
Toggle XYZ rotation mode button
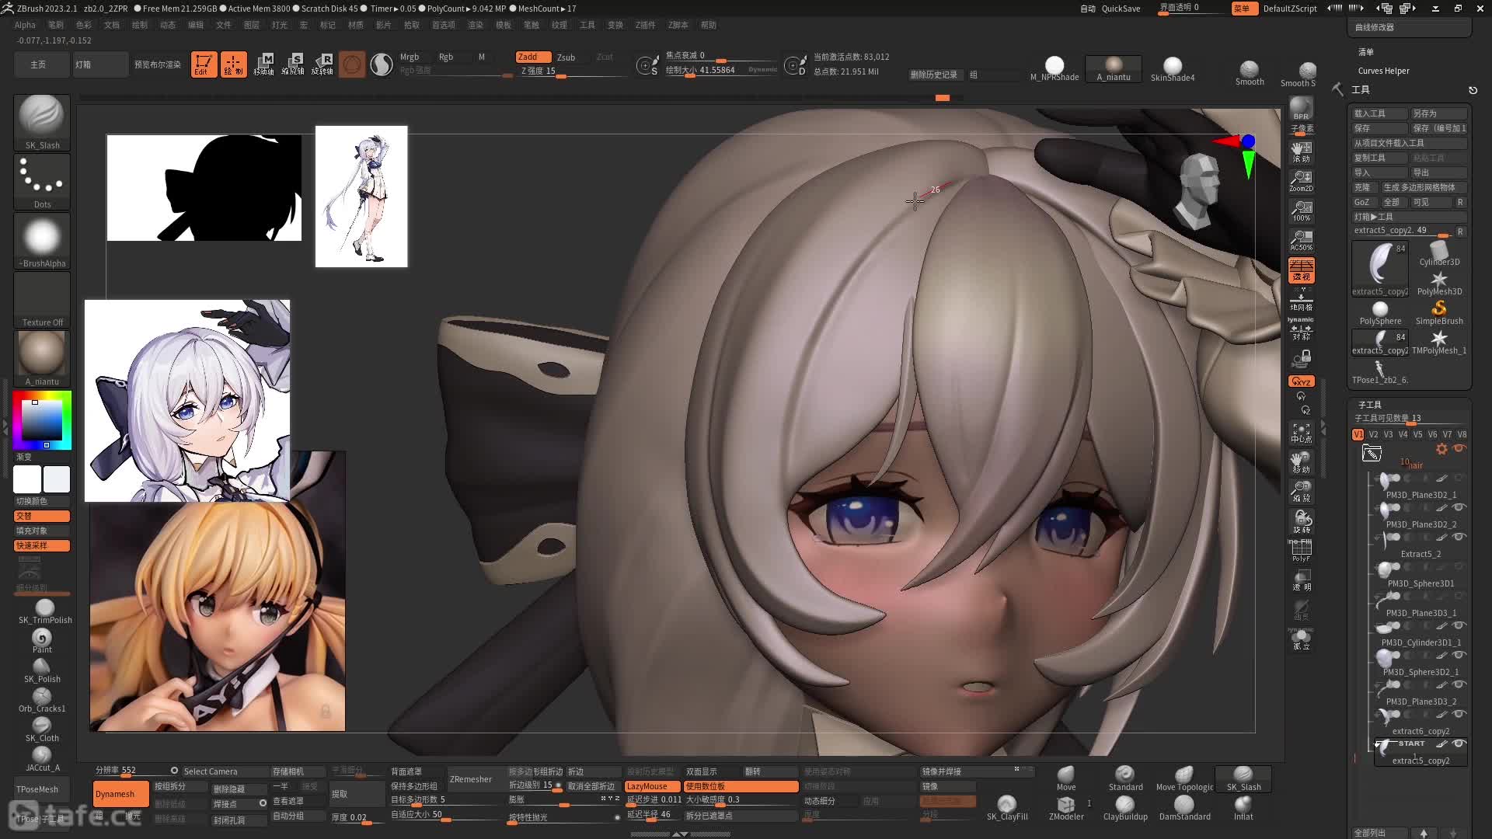click(1302, 381)
